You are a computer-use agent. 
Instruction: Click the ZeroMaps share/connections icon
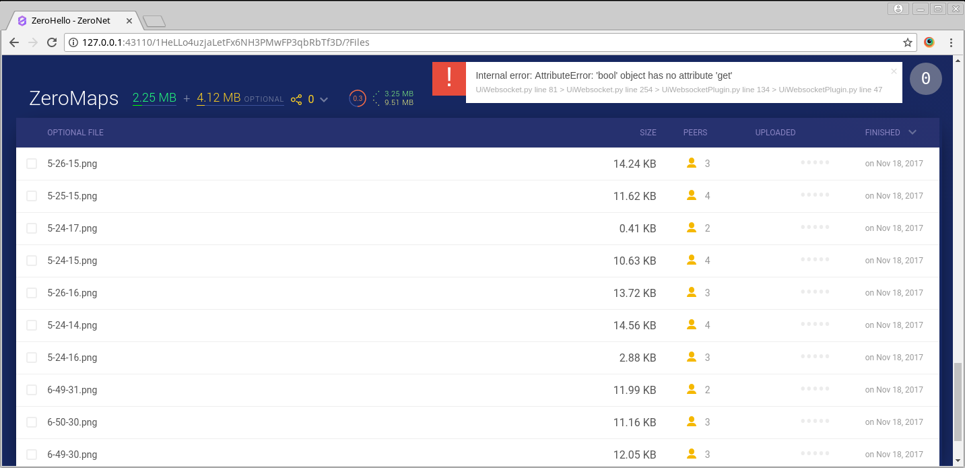pyautogui.click(x=296, y=99)
